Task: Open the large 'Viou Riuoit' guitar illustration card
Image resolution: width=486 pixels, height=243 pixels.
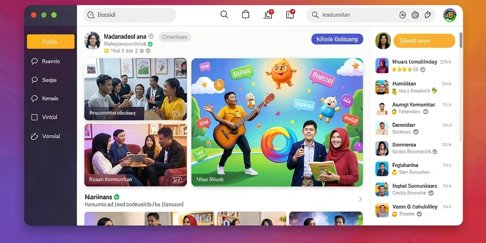Action: click(277, 122)
